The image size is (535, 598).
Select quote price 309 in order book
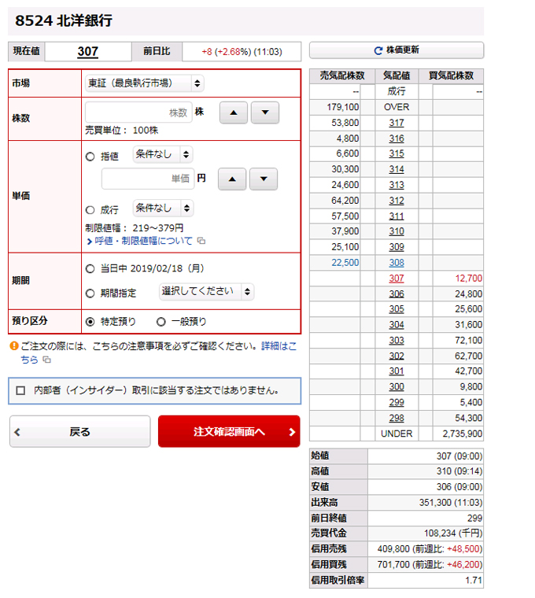pos(397,247)
